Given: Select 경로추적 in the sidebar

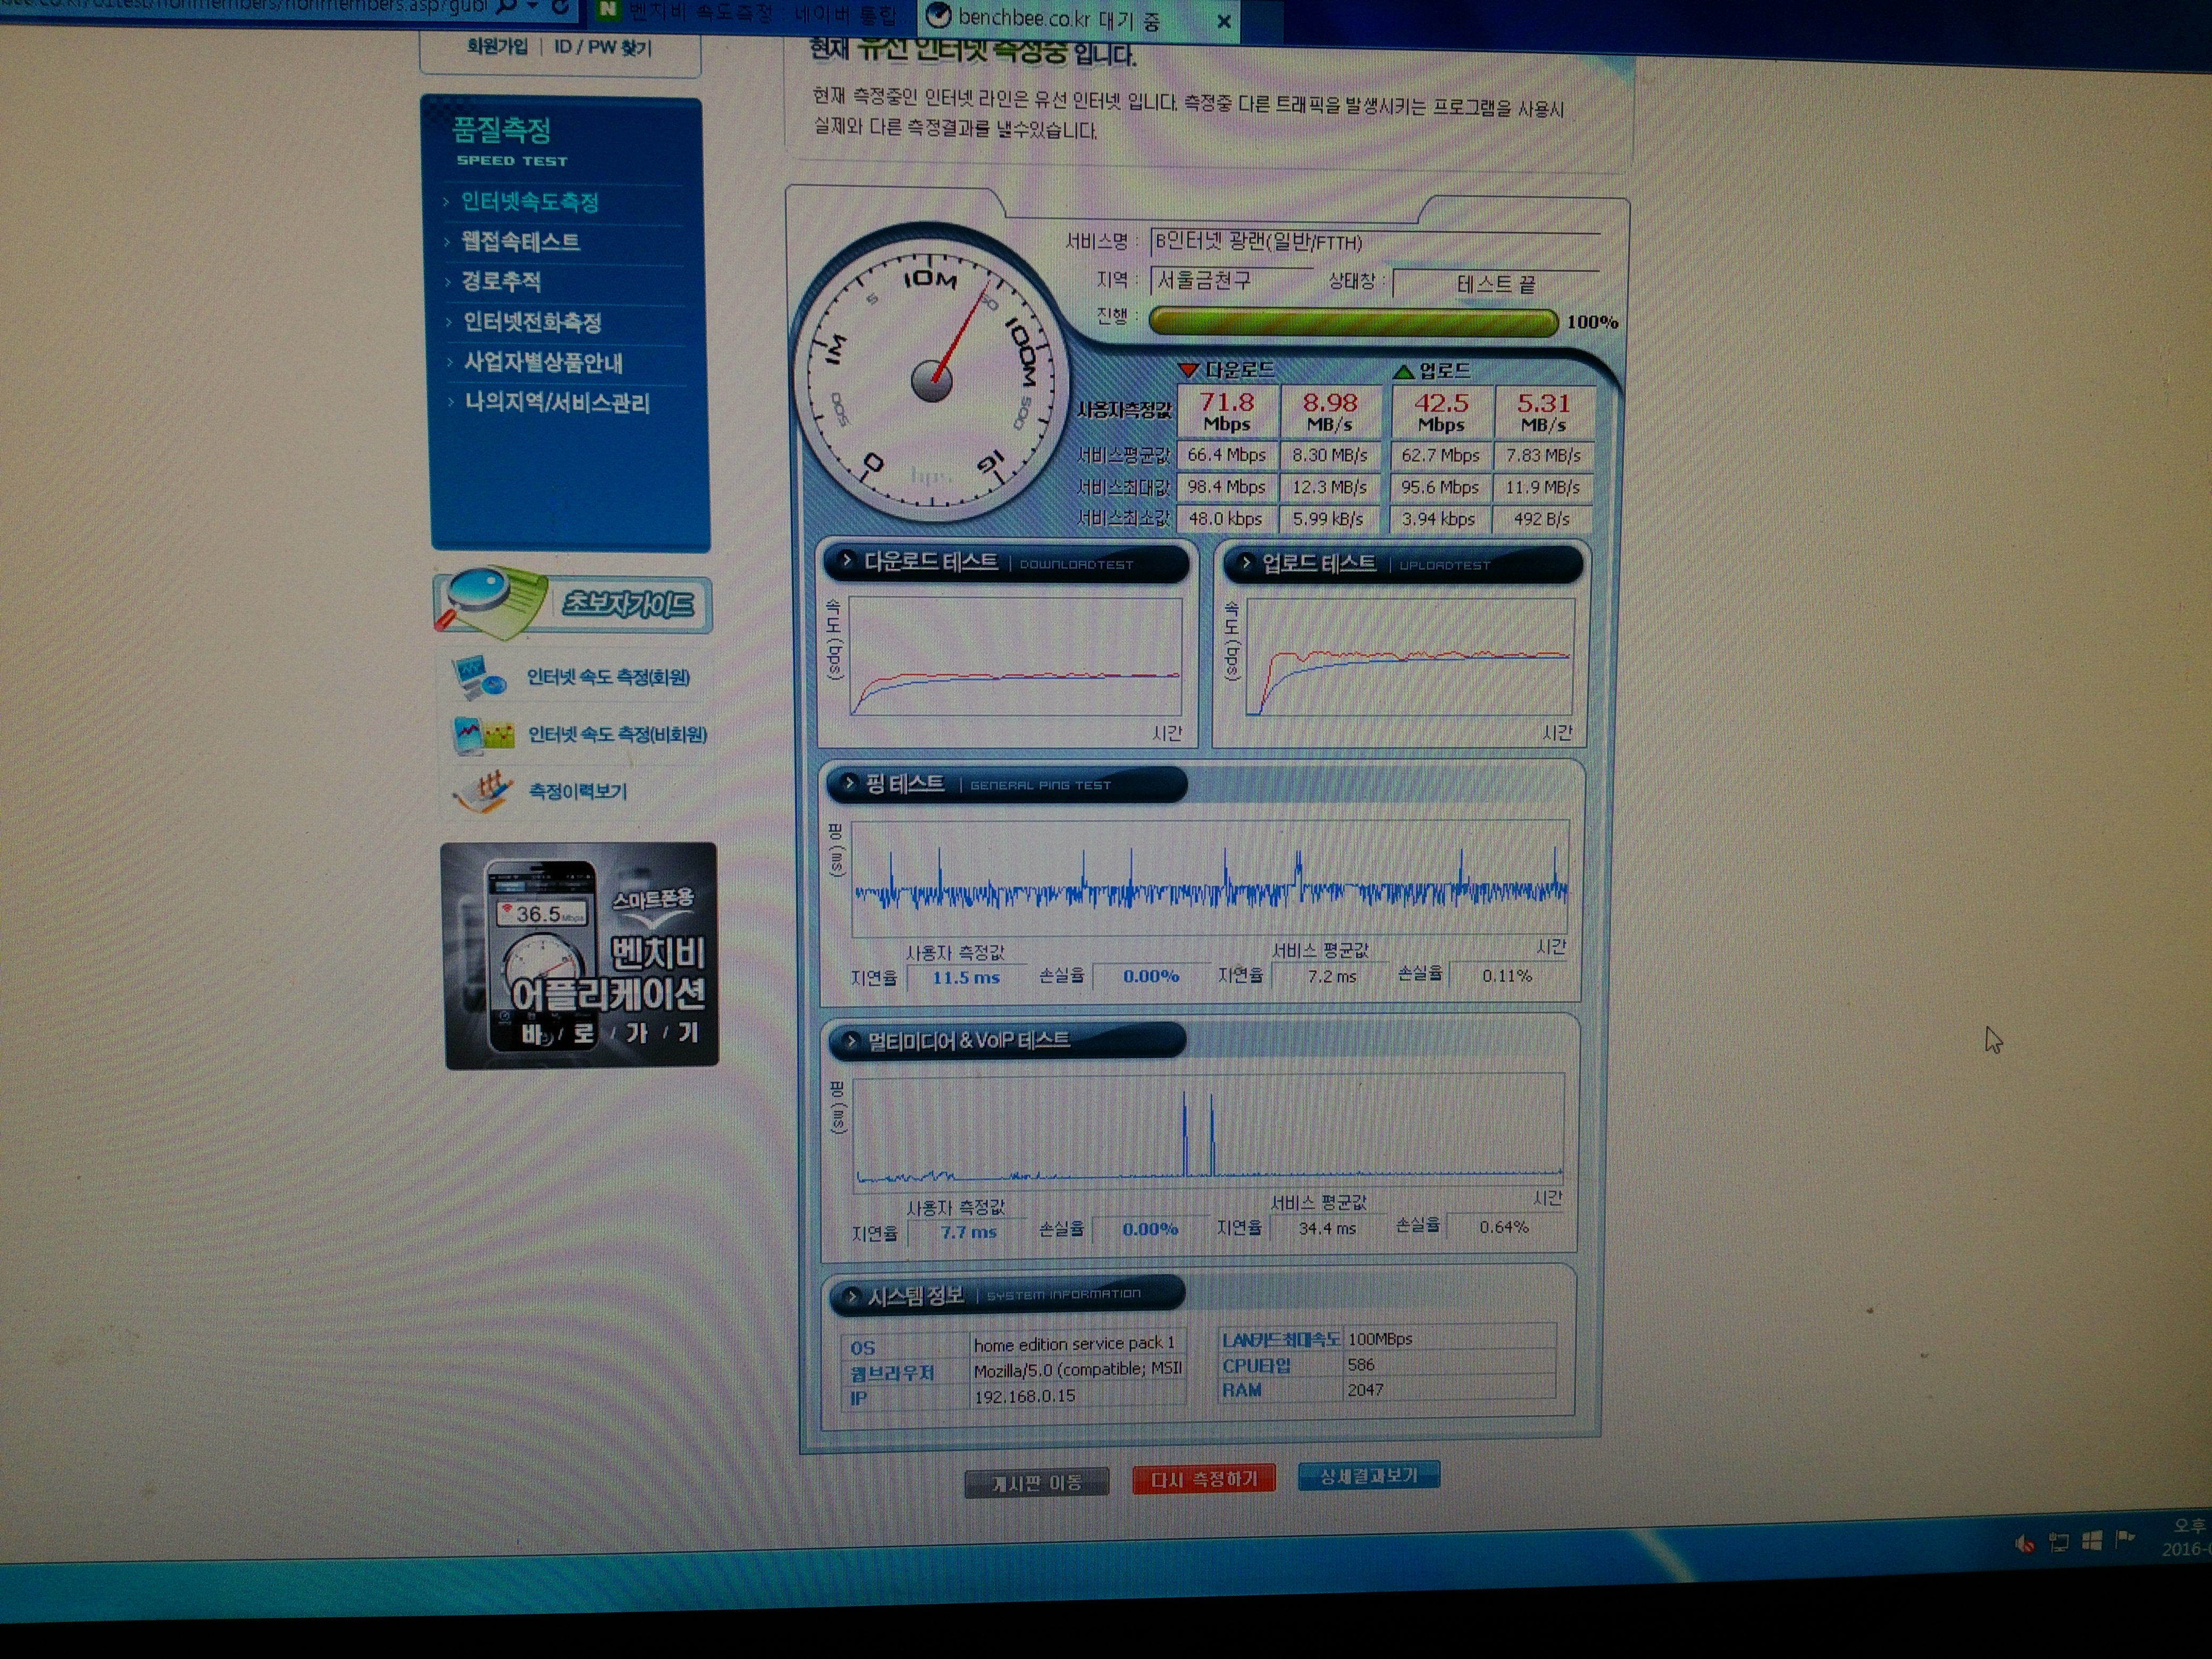Looking at the screenshot, I should point(501,282).
